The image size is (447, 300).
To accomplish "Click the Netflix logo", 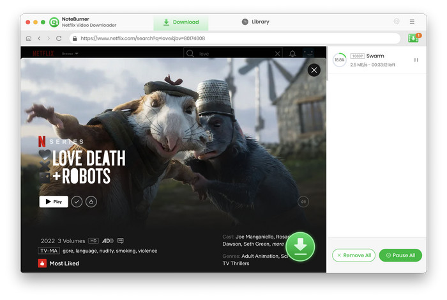I will (x=43, y=53).
